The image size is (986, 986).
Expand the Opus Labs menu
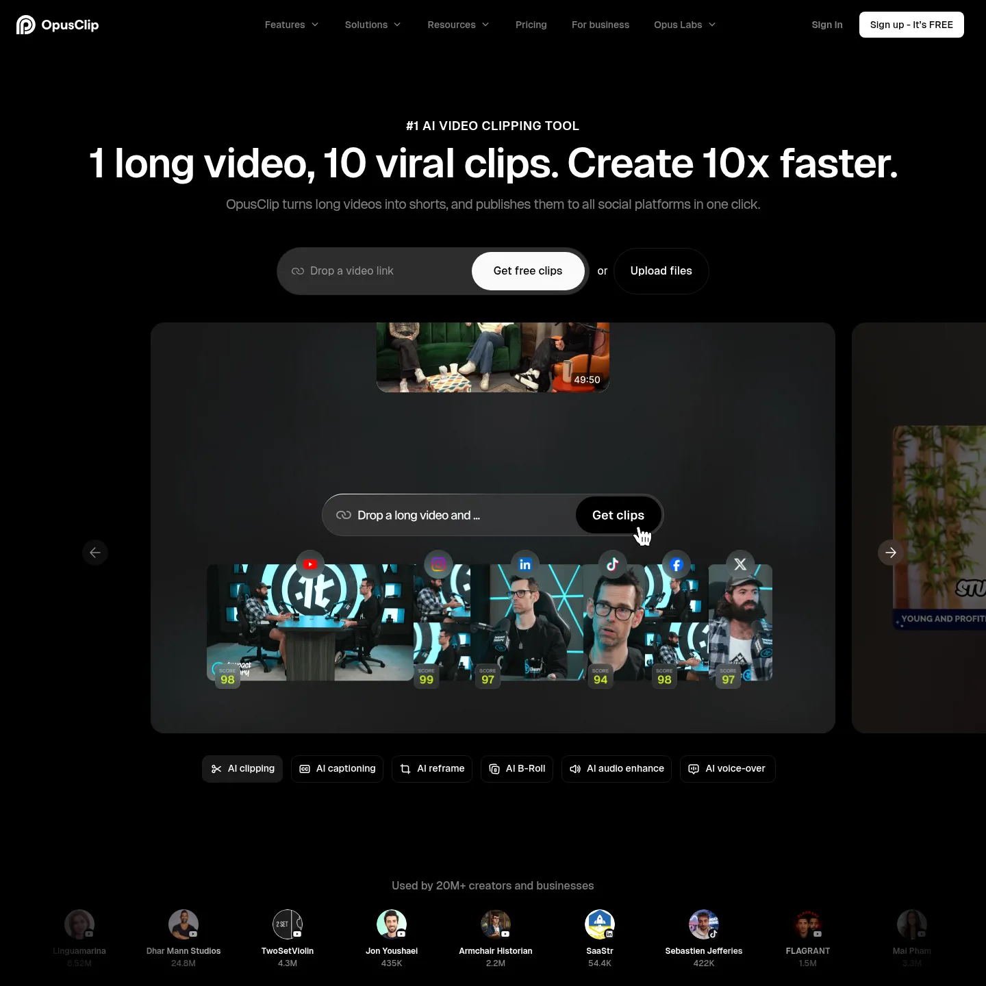(685, 25)
